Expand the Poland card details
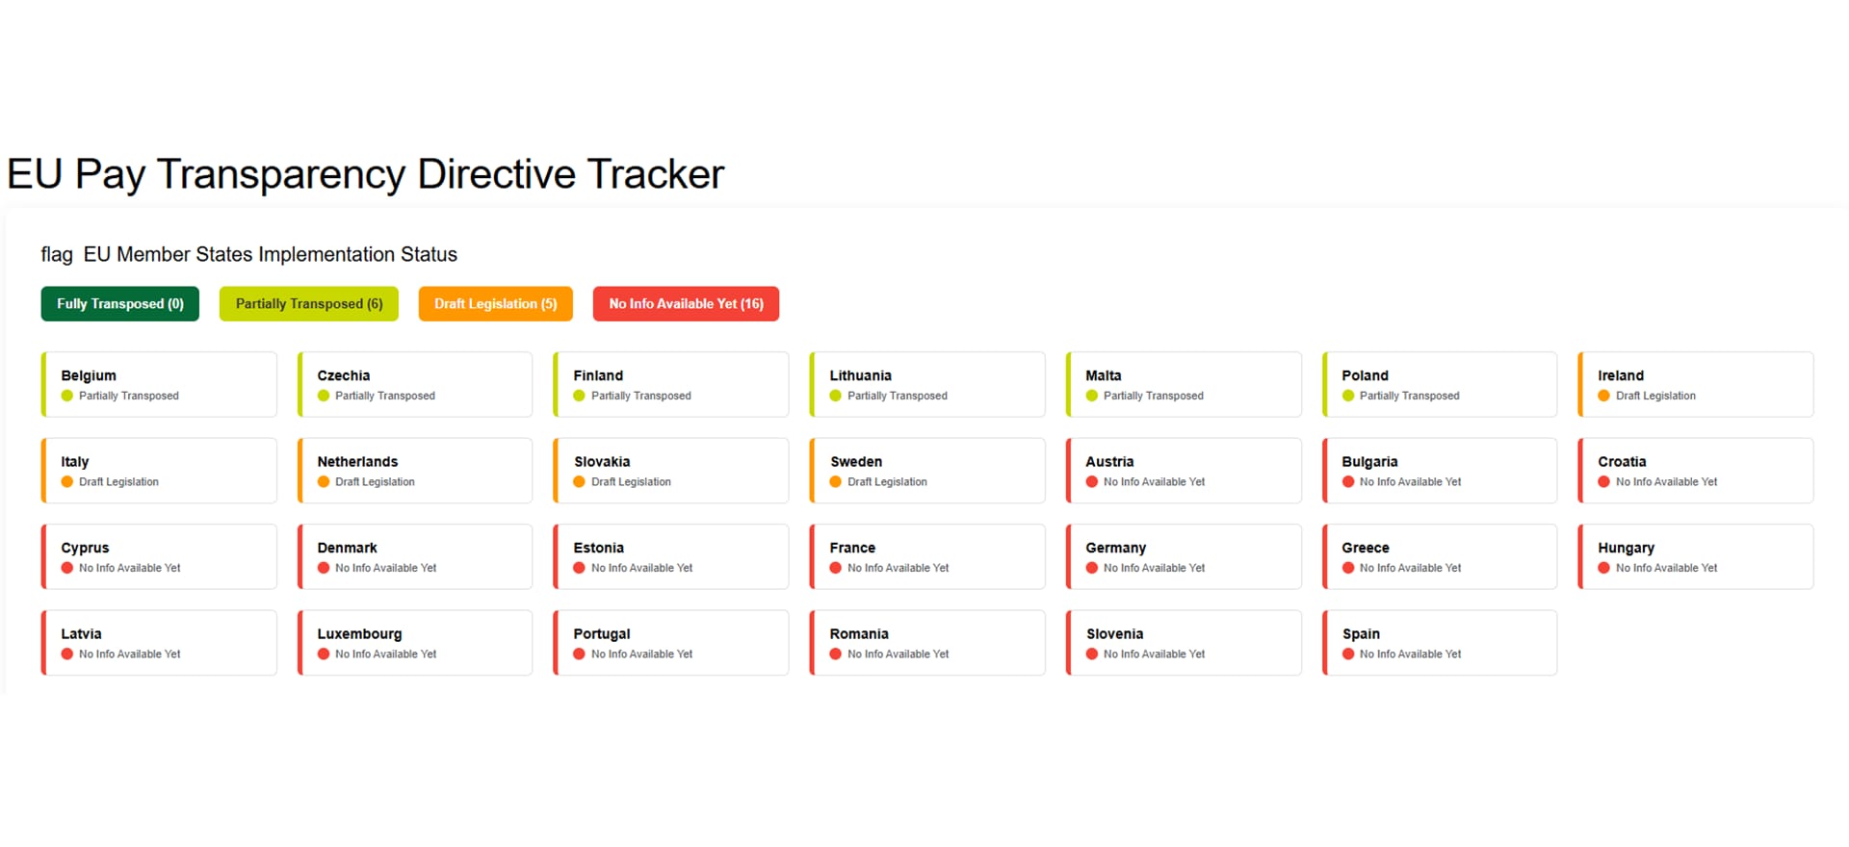This screenshot has width=1849, height=847. click(x=1439, y=384)
